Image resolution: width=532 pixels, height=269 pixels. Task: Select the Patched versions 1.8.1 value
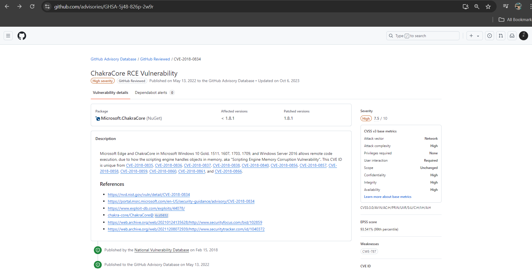click(x=288, y=118)
